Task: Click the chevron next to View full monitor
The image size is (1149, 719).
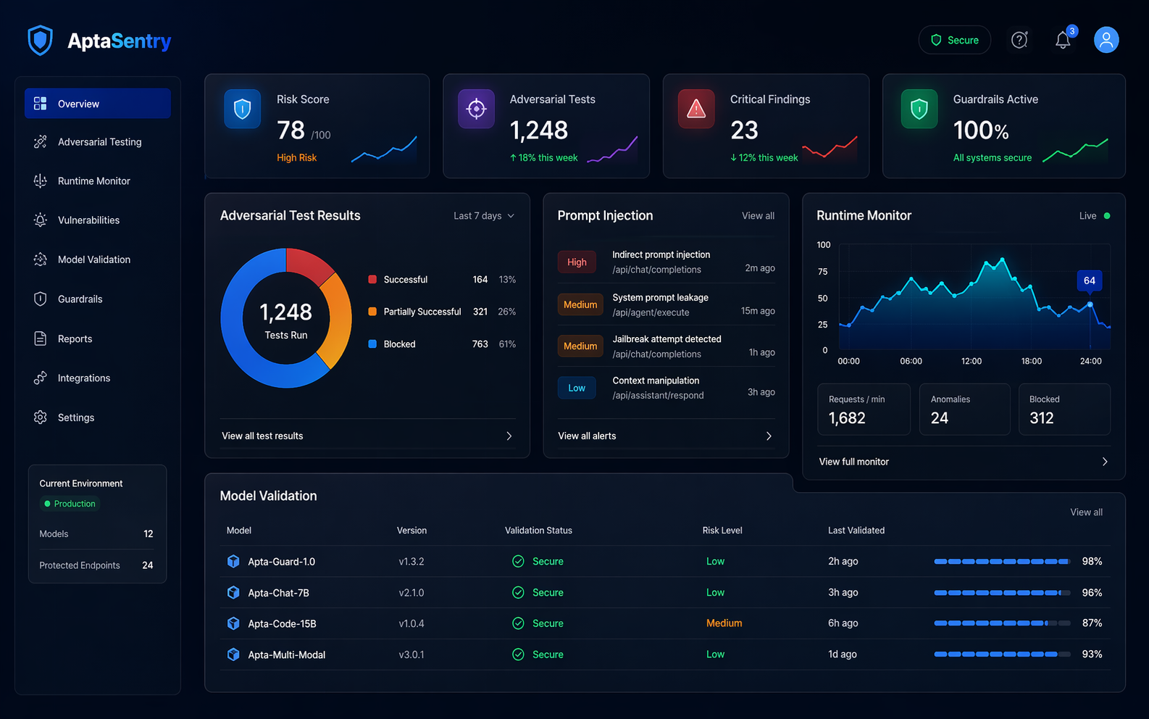Action: (x=1105, y=462)
